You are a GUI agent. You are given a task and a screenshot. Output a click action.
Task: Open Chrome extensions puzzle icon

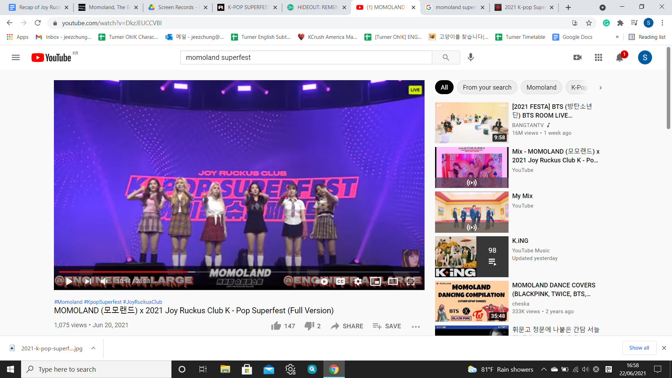[620, 23]
